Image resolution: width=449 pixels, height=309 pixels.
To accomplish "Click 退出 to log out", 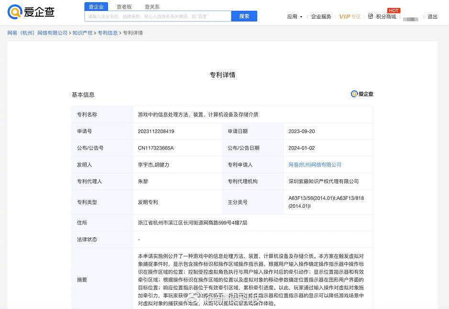I will [432, 16].
